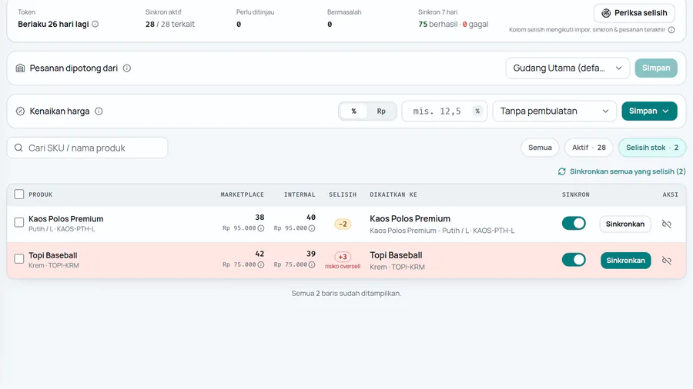
Task: Tick the select-all checkbox in the table header
Action: tap(19, 194)
